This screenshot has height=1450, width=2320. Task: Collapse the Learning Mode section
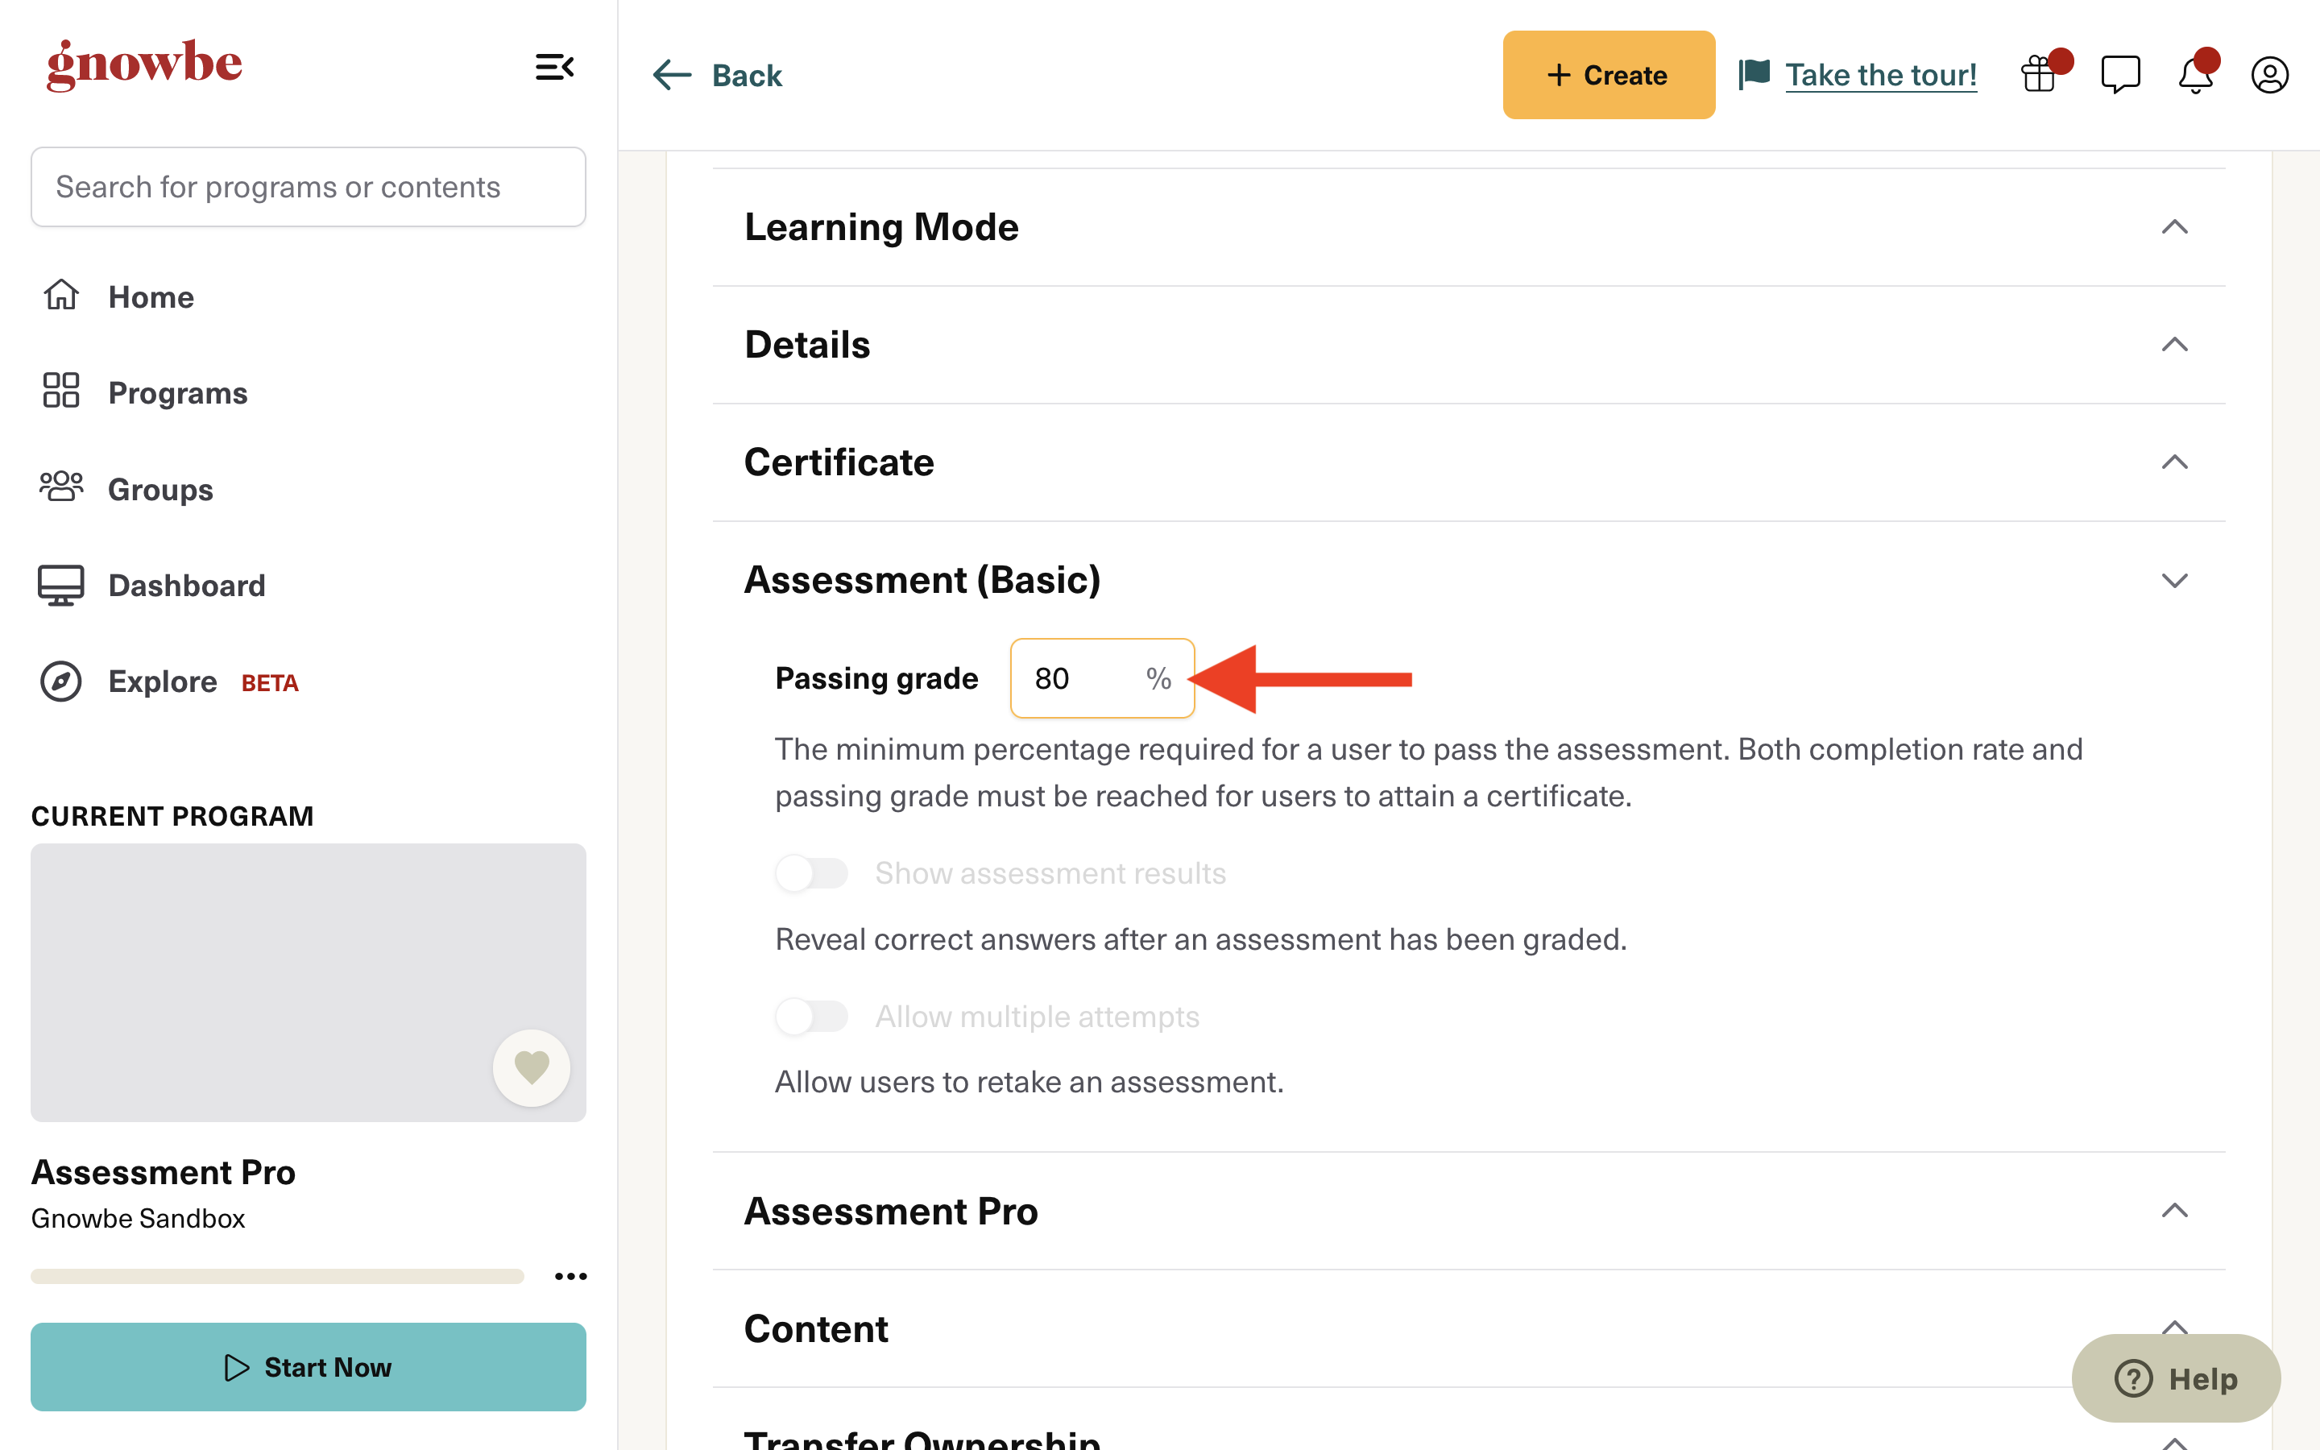click(x=2175, y=227)
